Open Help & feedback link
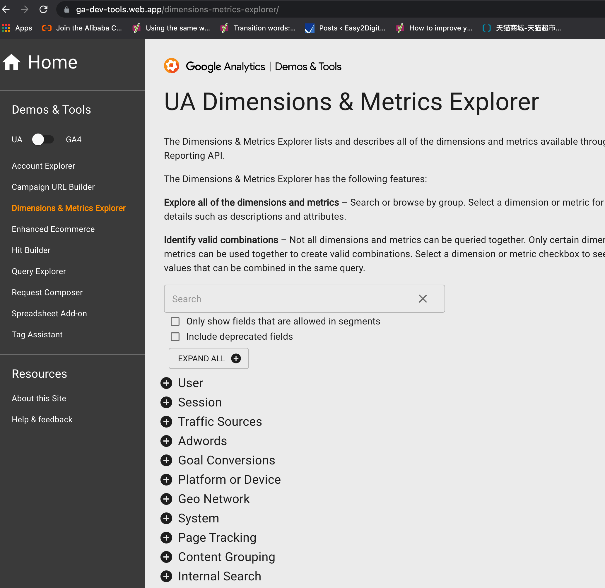Image resolution: width=605 pixels, height=588 pixels. pos(42,419)
